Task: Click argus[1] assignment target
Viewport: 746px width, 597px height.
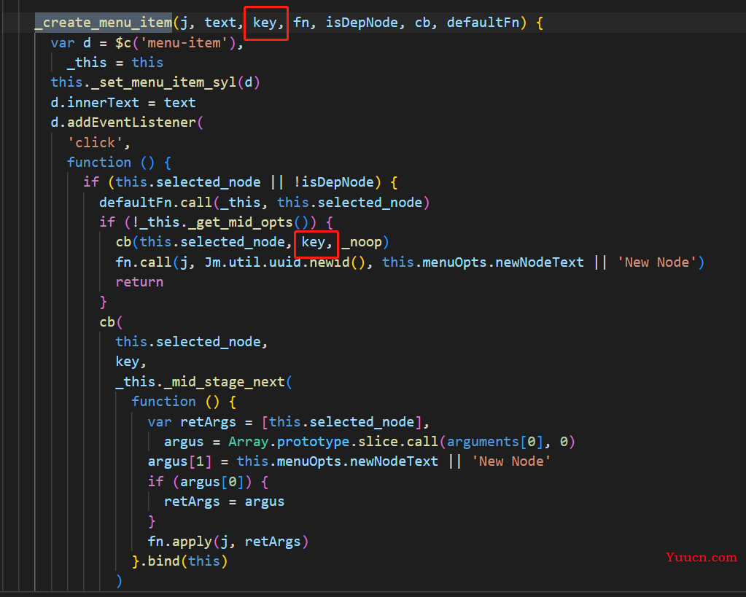Action: click(179, 461)
